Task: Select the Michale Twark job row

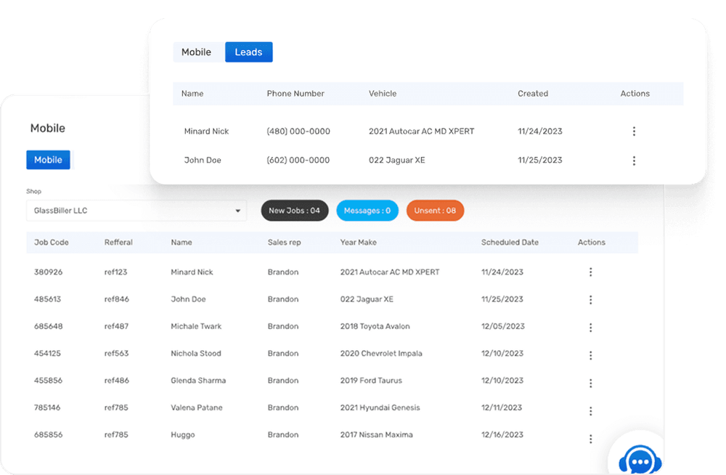Action: tap(196, 327)
